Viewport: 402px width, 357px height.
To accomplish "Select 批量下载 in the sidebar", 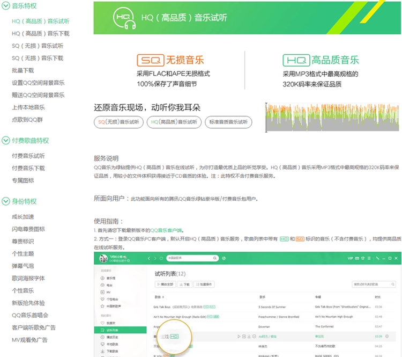I will click(x=23, y=70).
